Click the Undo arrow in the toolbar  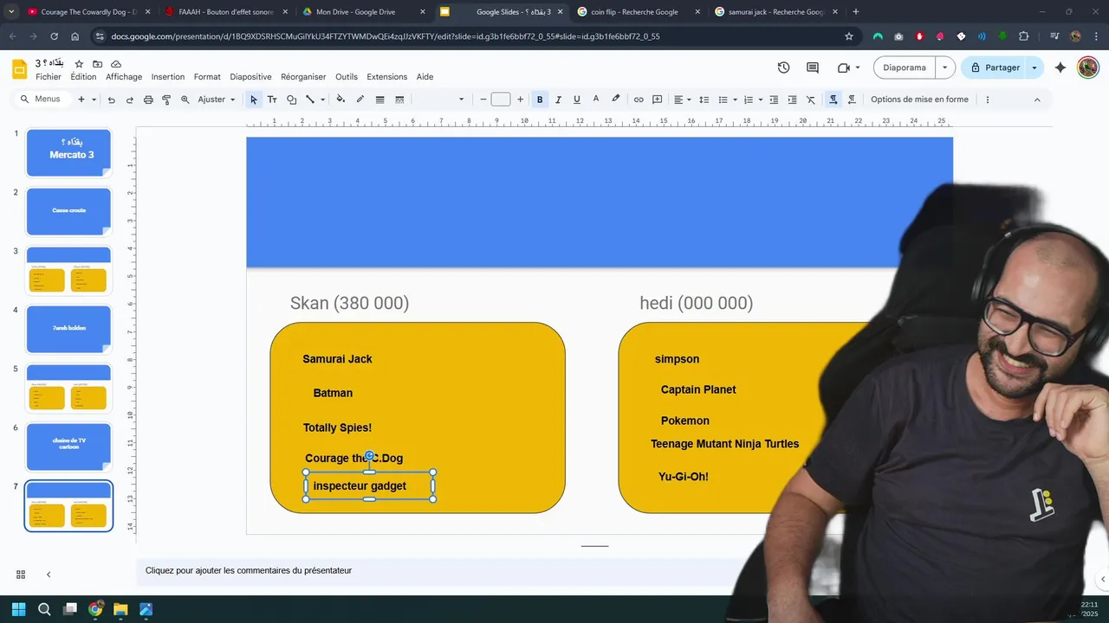[111, 100]
